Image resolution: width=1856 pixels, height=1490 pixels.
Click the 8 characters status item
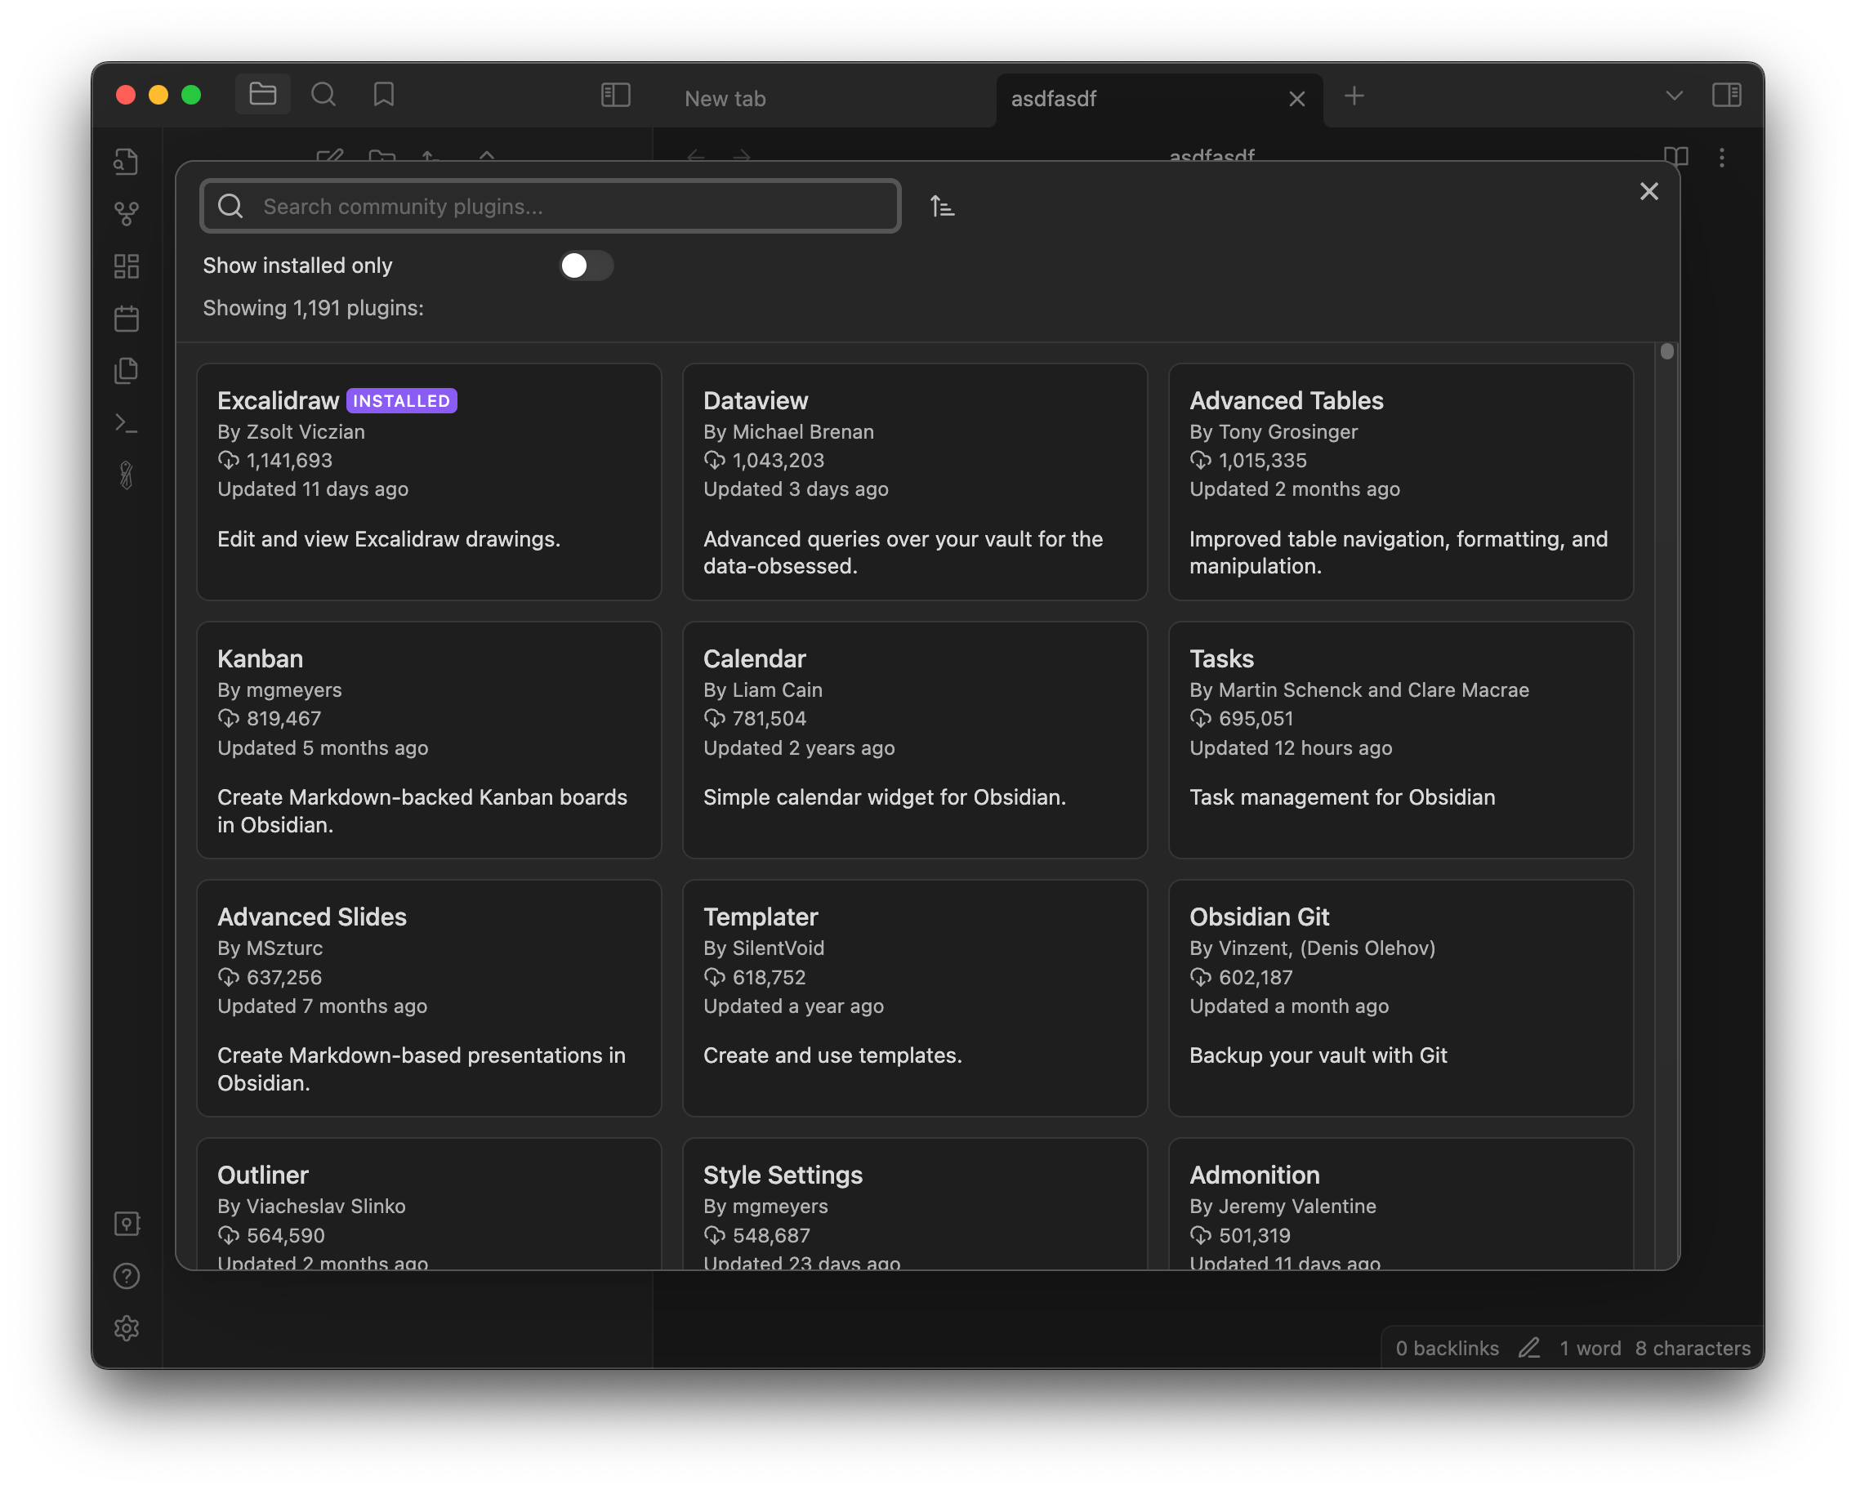pyautogui.click(x=1693, y=1348)
